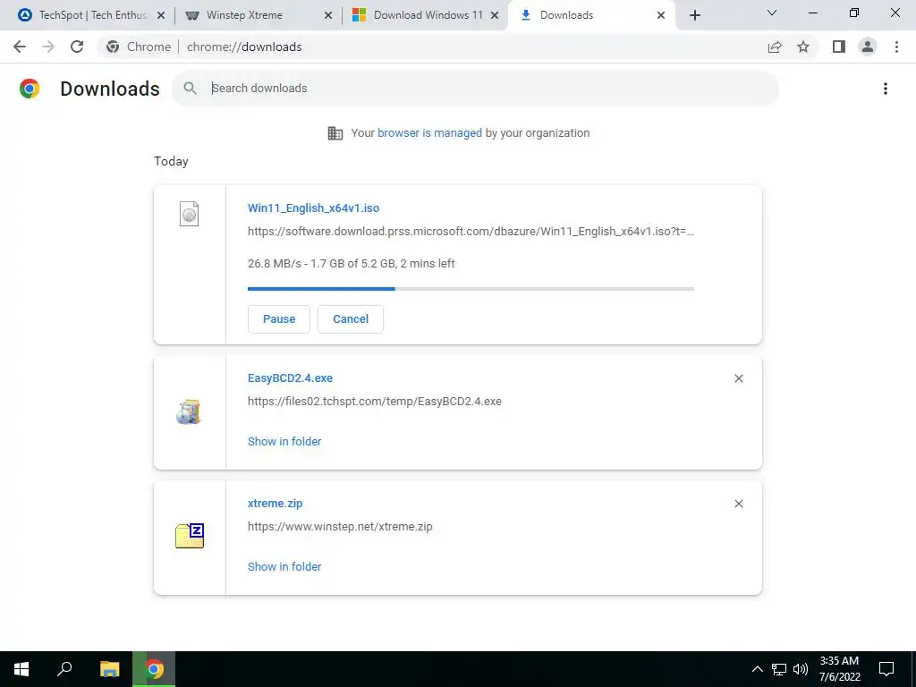Open the Win11_English_x64v1.iso file link
Screen dimensions: 916x687
(313, 208)
